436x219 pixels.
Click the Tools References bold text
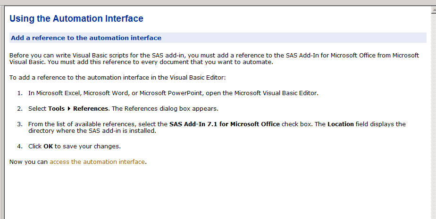(78, 108)
